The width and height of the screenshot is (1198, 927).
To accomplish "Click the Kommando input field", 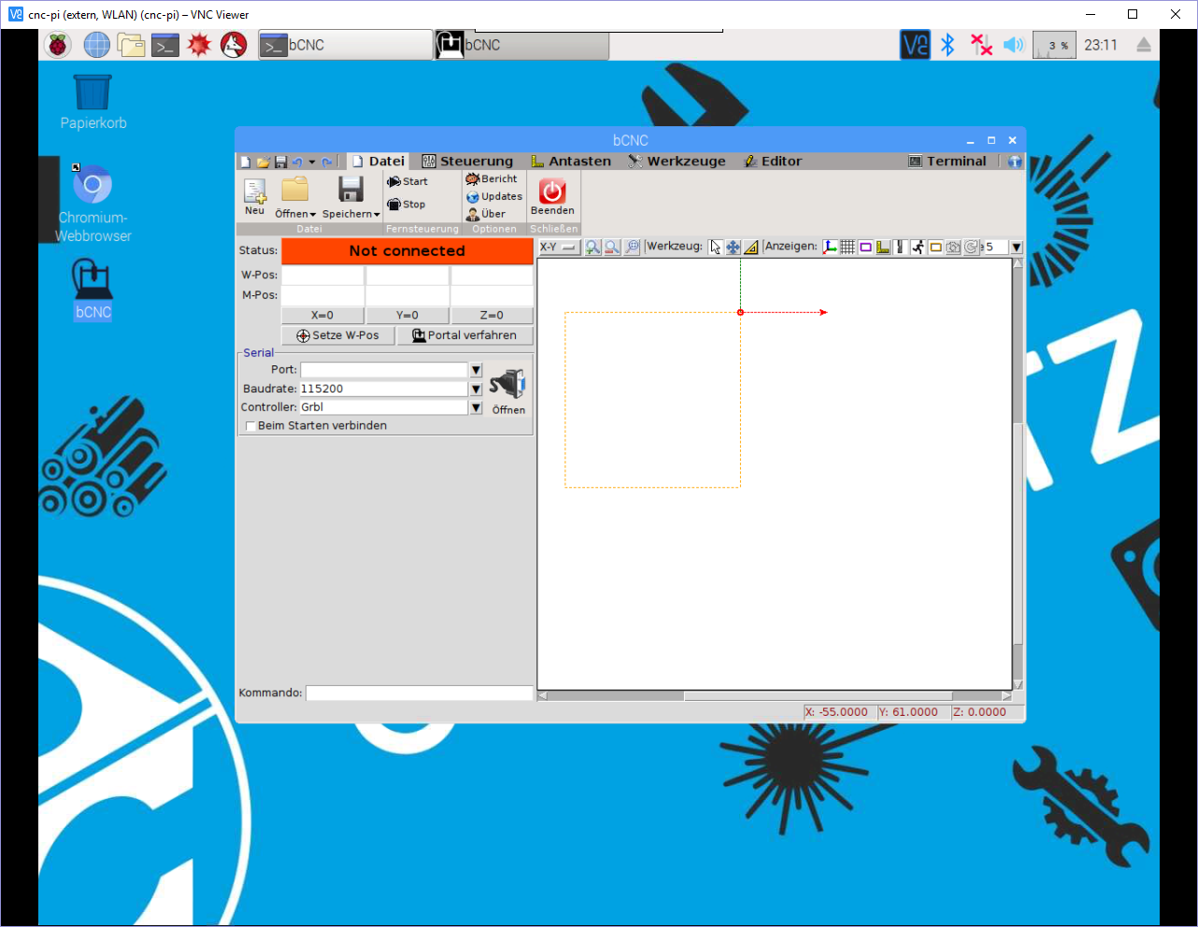I will pyautogui.click(x=419, y=693).
